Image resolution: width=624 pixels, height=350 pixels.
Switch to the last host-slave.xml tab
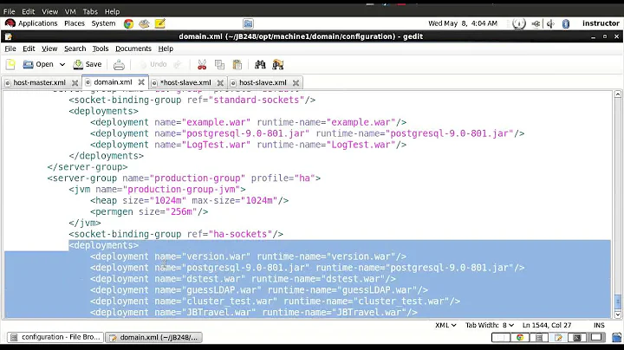(x=263, y=82)
